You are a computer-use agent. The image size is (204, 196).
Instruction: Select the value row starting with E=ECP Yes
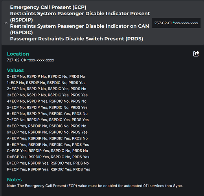tap(48, 163)
